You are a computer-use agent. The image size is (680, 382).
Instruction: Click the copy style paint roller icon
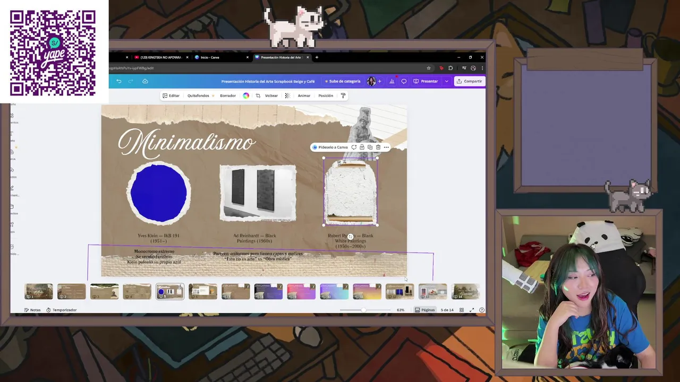343,95
